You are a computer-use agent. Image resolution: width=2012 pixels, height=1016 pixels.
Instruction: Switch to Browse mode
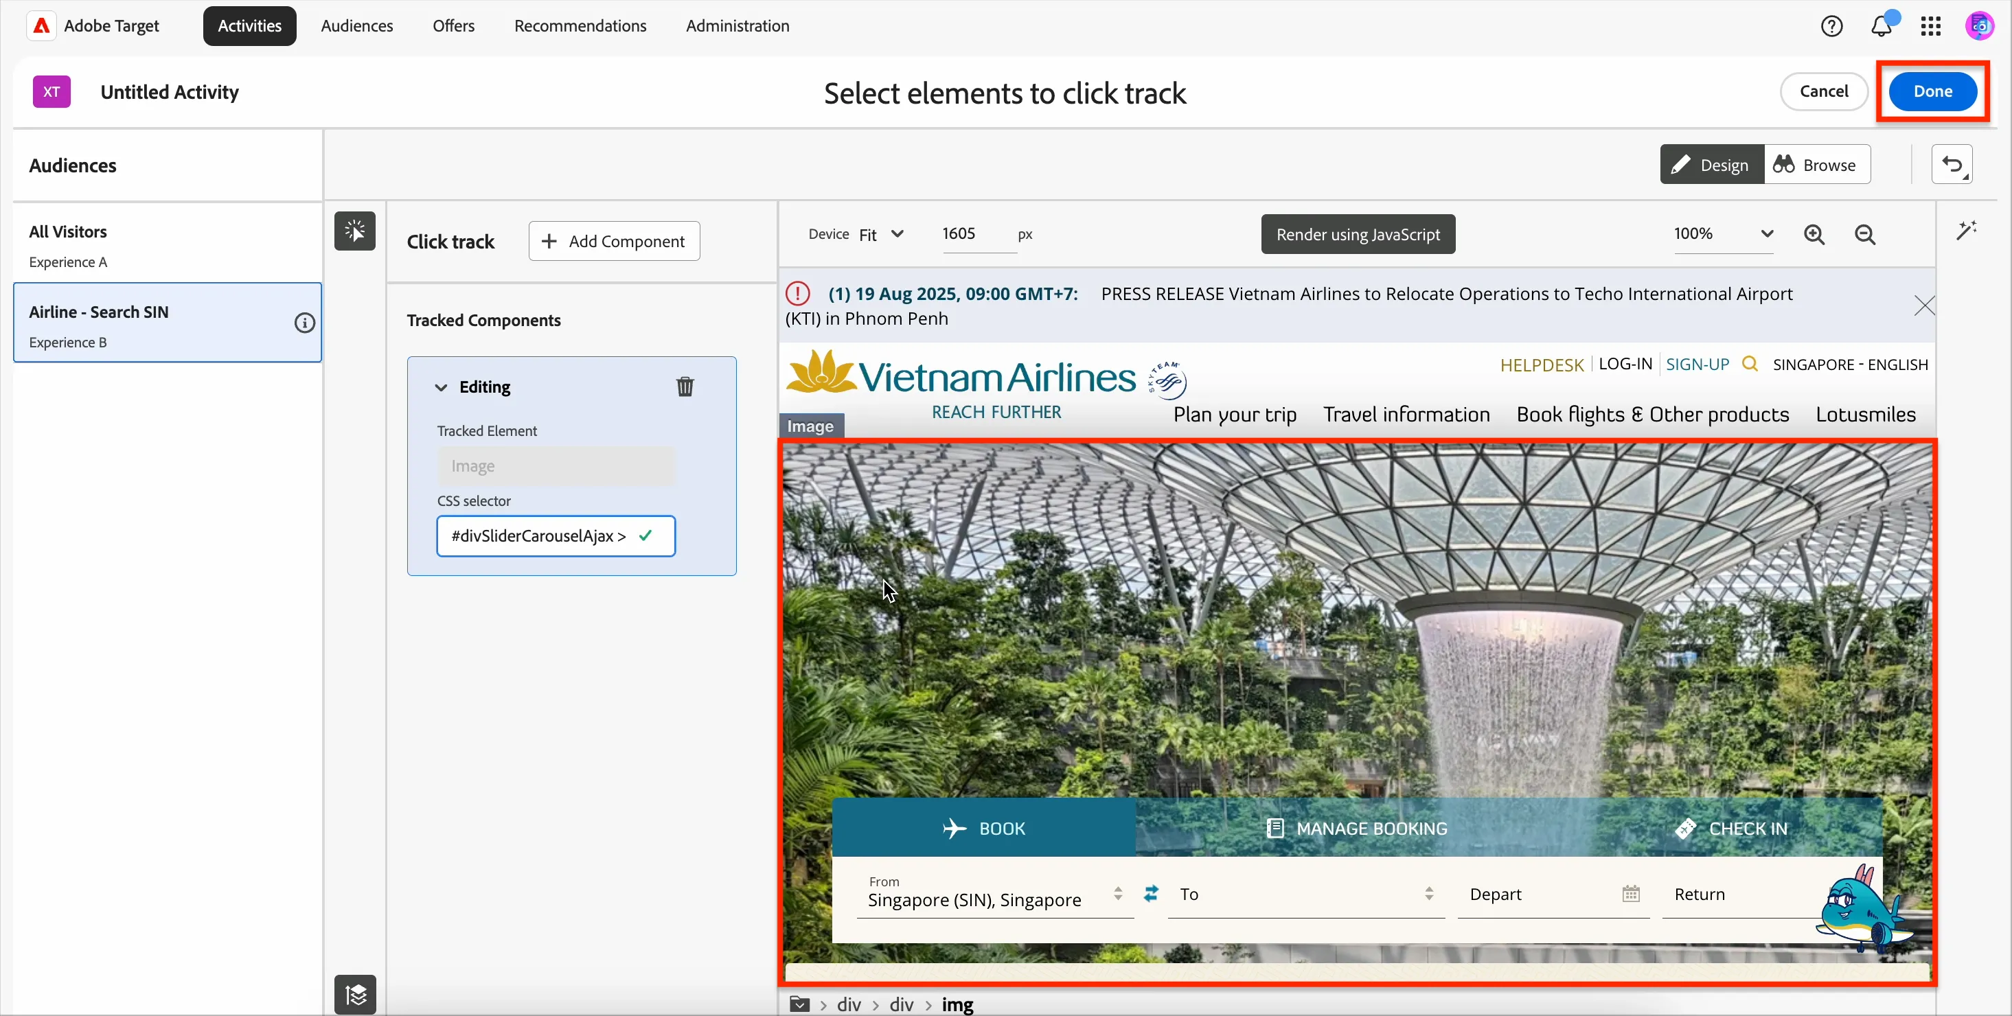click(x=1816, y=165)
